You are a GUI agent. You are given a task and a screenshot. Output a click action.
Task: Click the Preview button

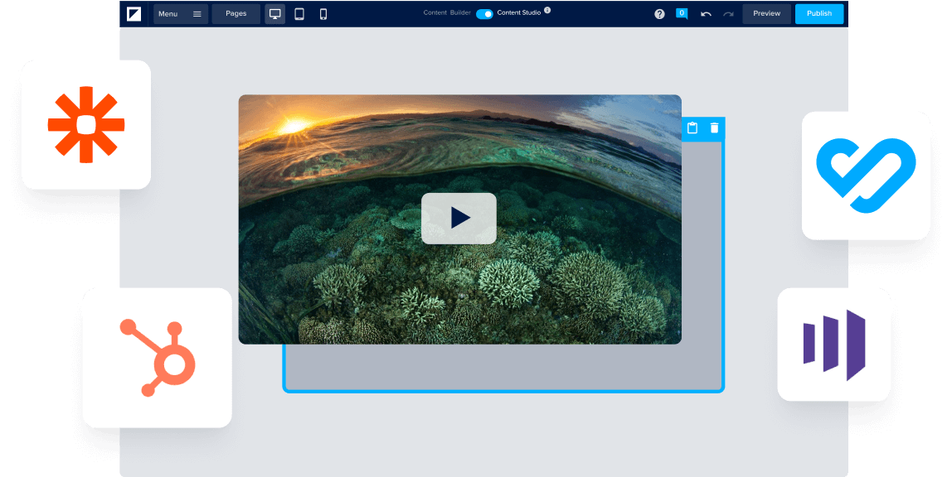click(x=766, y=14)
